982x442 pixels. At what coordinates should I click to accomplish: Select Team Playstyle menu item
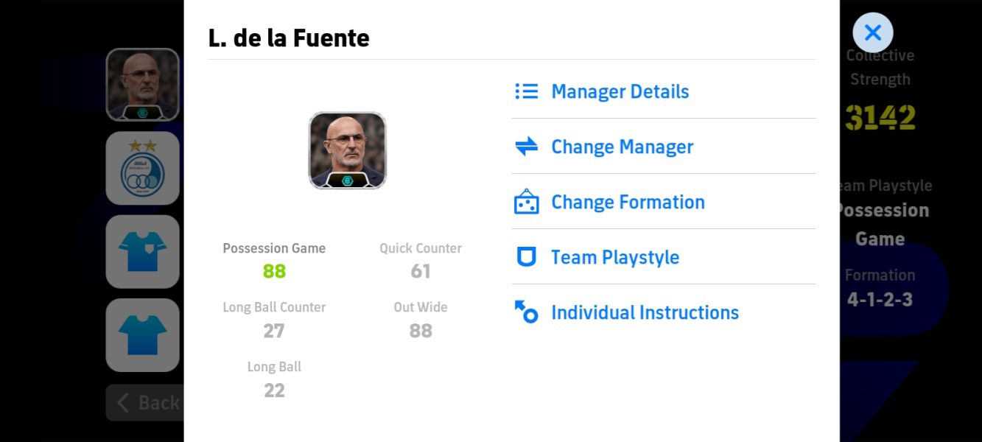tap(615, 257)
